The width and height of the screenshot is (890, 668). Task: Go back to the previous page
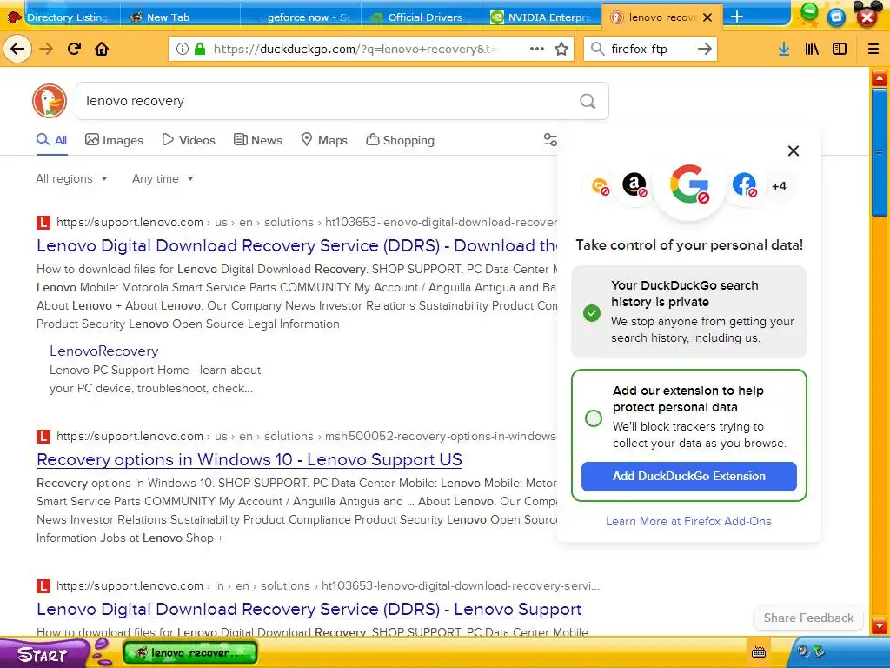[17, 49]
